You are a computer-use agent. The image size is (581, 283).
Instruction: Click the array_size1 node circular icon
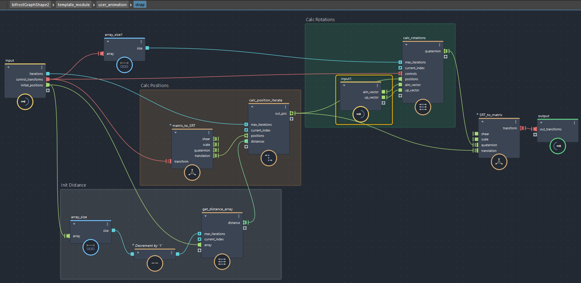coord(125,65)
